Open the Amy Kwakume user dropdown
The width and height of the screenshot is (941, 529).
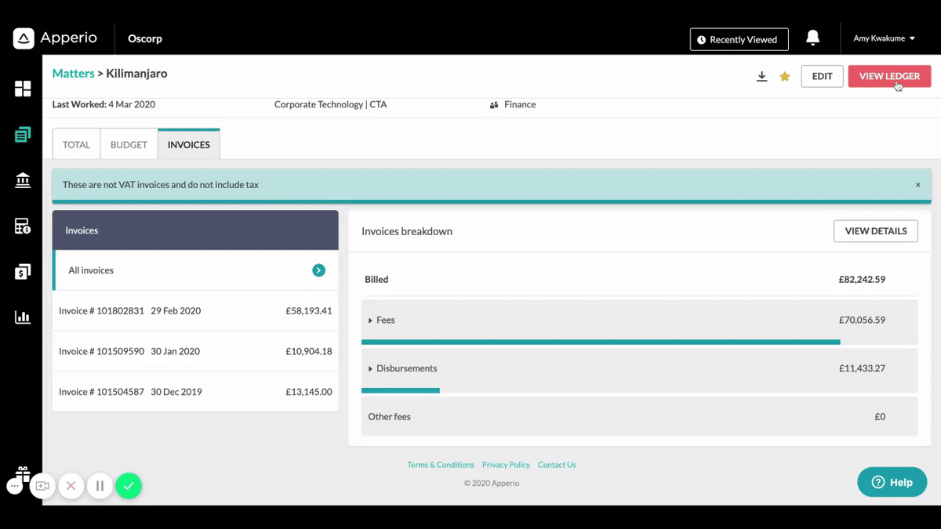(x=884, y=38)
